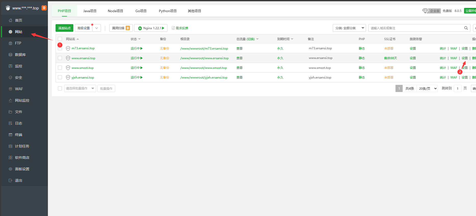This screenshot has width=476, height=216.
Task: Click the Nginx 1.22.1 status button
Action: (x=151, y=28)
